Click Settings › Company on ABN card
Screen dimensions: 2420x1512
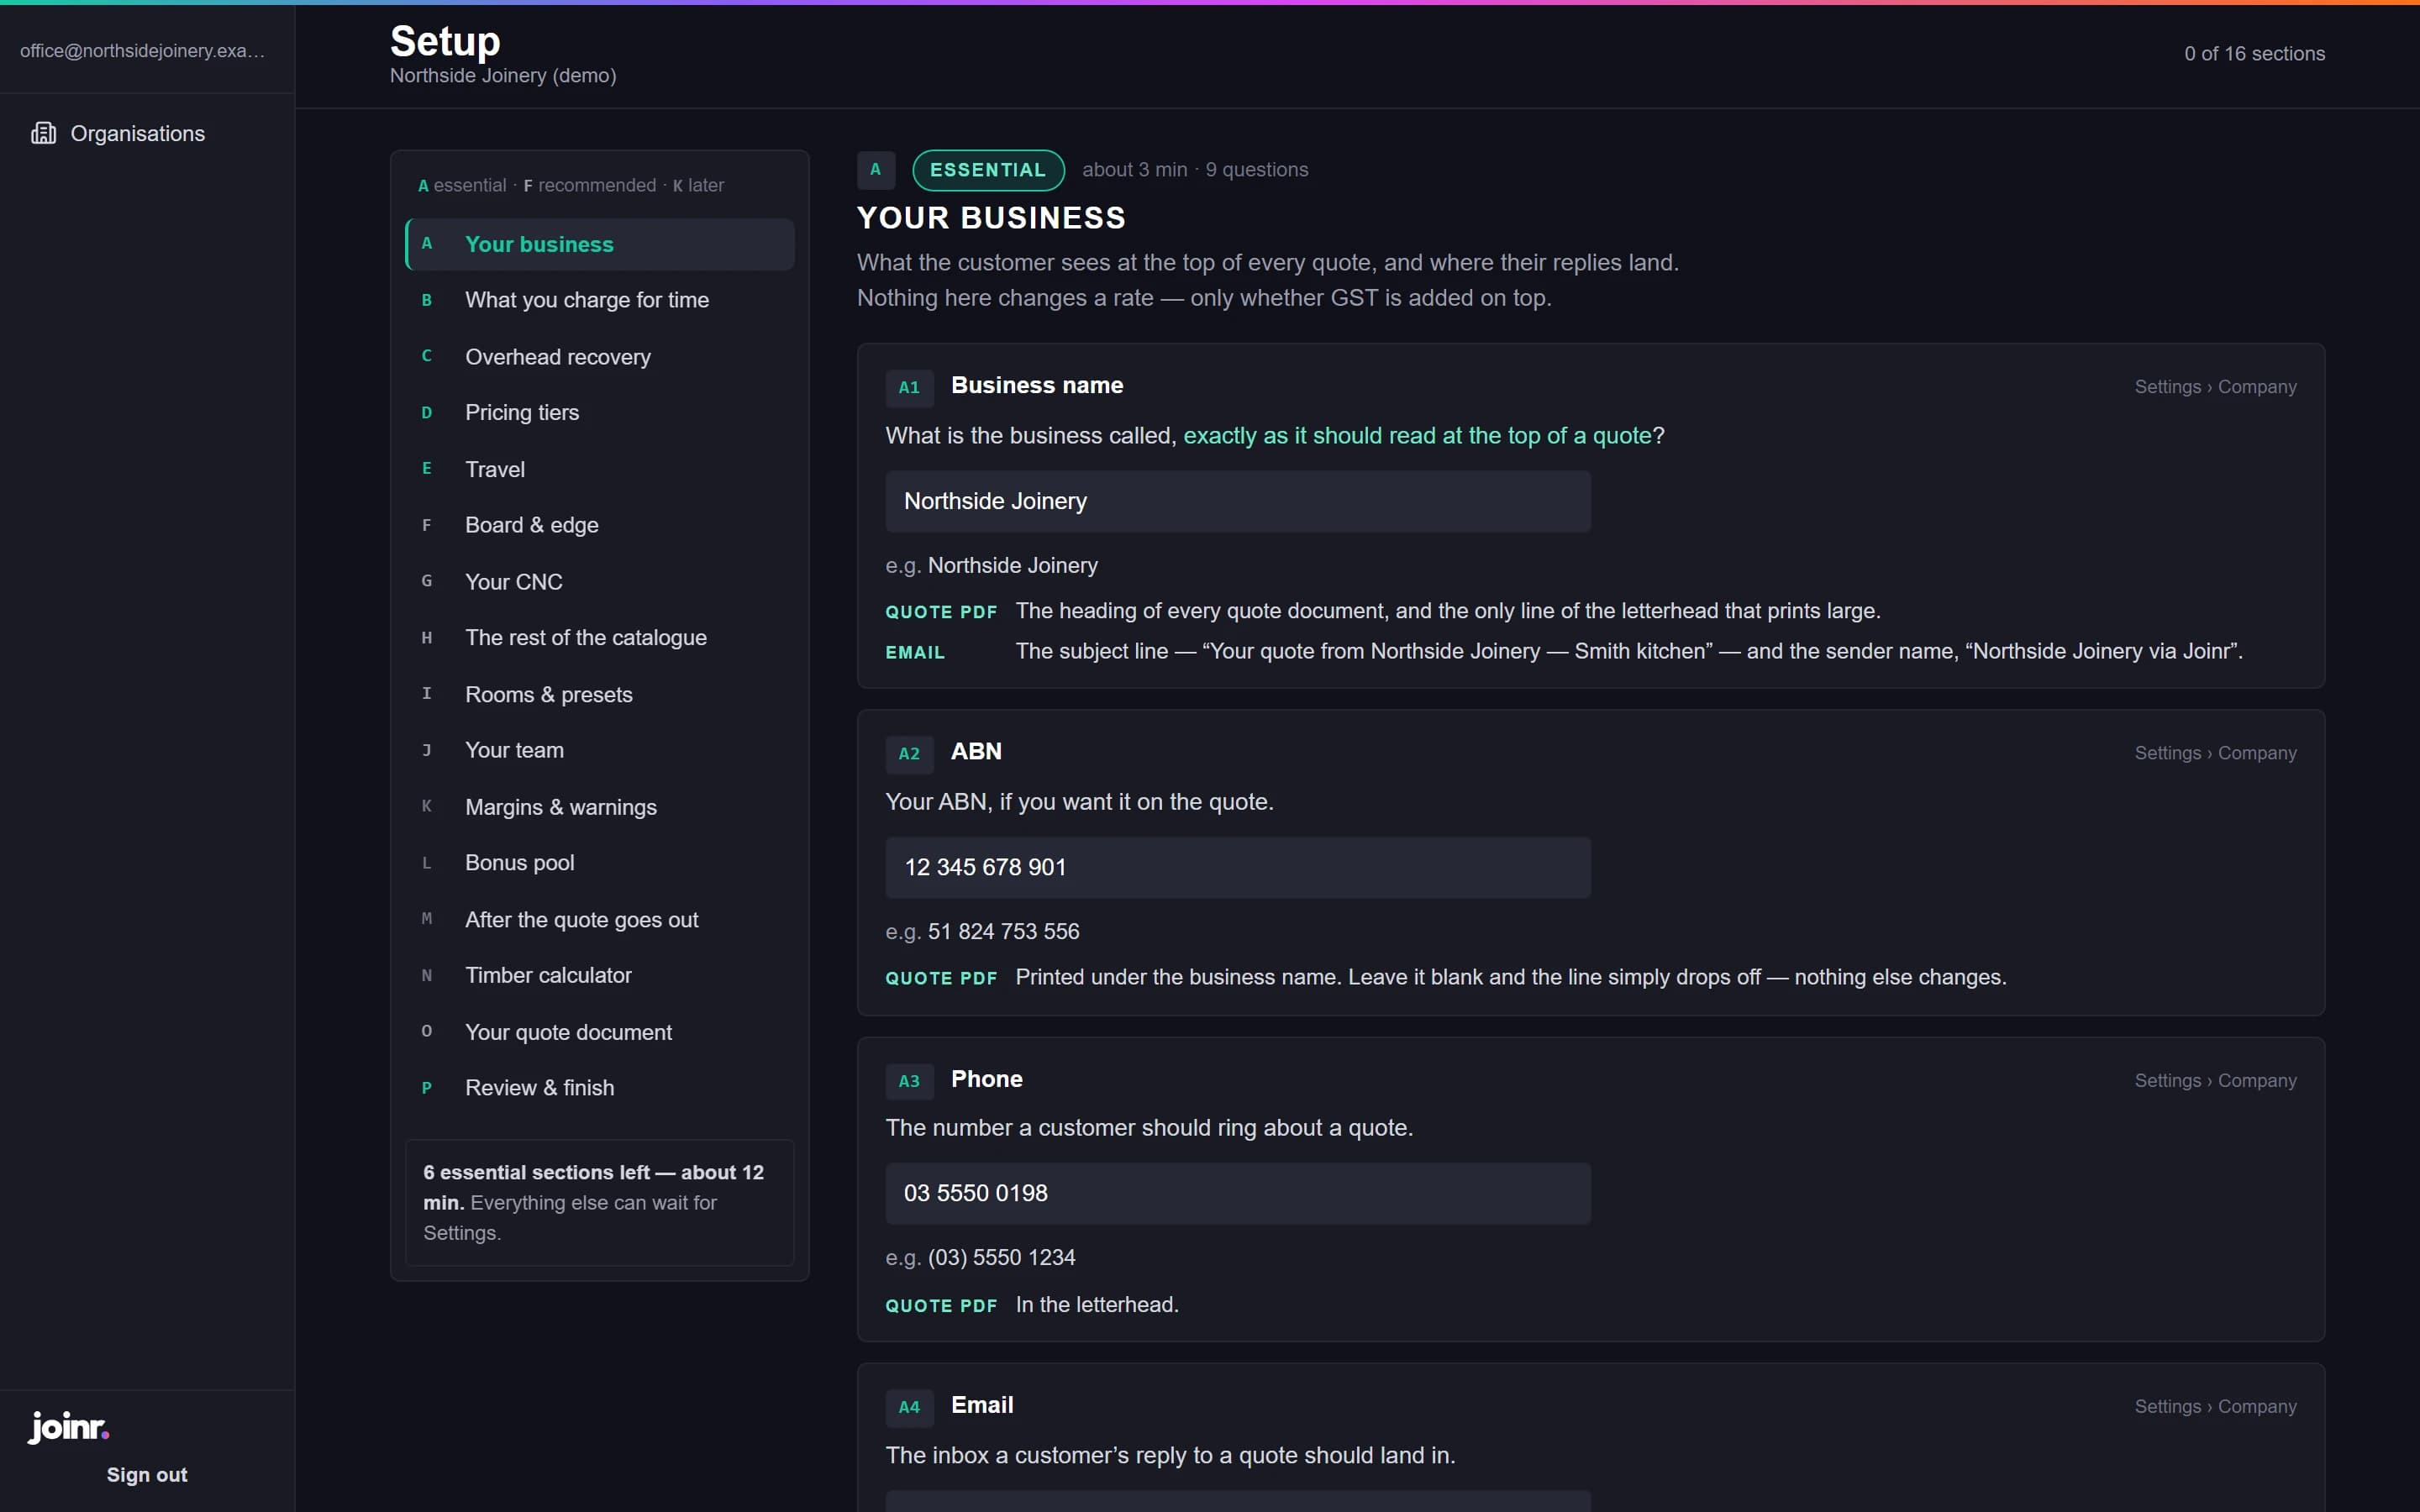tap(2215, 753)
